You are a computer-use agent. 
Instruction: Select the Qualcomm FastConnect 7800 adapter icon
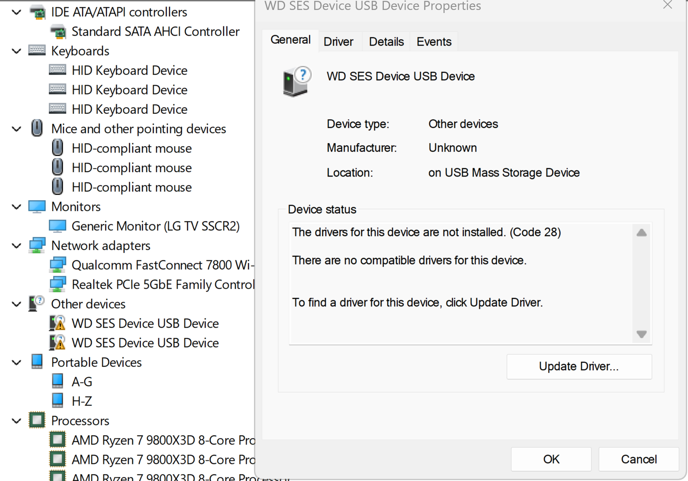58,265
